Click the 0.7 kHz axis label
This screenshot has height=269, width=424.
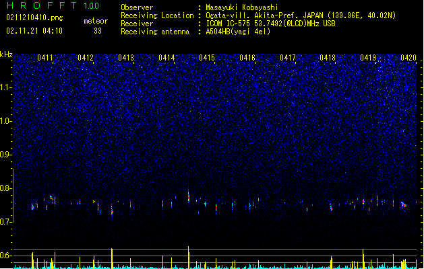[x=6, y=222]
